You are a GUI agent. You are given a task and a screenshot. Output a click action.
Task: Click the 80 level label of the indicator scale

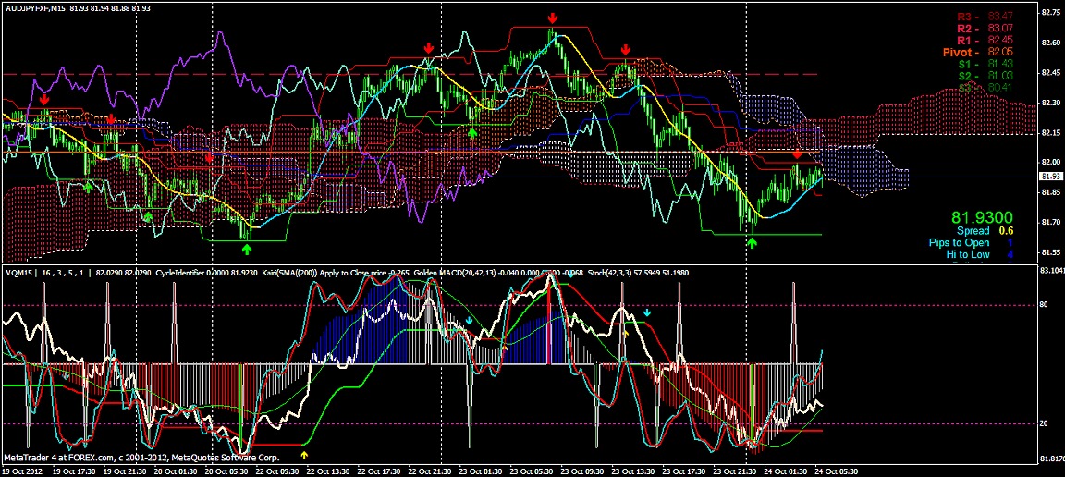point(1044,305)
